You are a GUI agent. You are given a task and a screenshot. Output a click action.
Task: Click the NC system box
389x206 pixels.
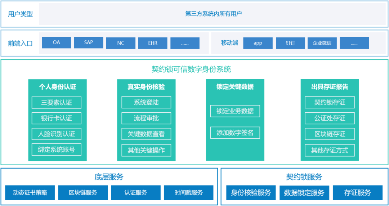tap(121, 43)
